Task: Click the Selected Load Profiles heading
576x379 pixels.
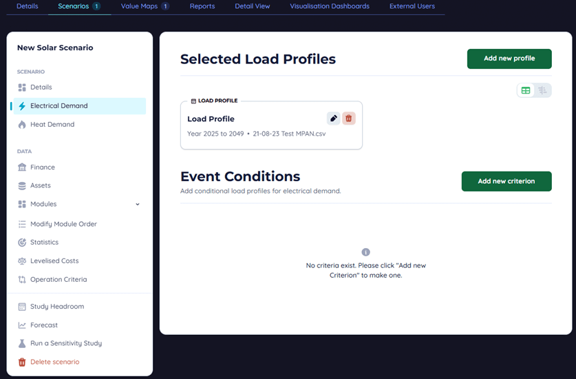Action: 258,59
